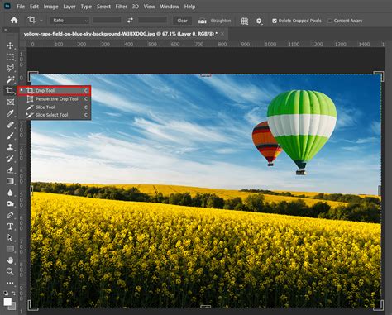The image size is (392, 315).
Task: Expand the collapsed toolbar panel arrows
Action: click(6, 30)
